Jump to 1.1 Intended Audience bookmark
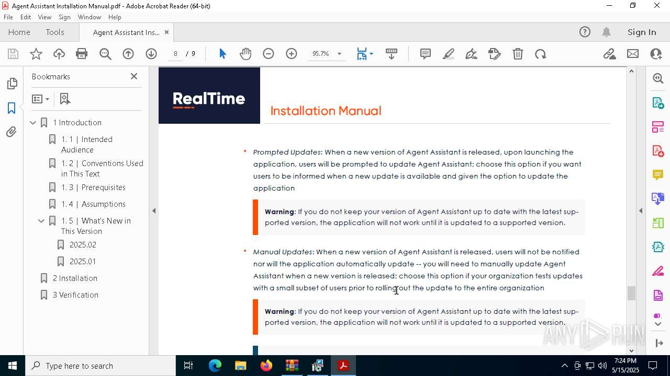The width and height of the screenshot is (670, 376). (87, 145)
